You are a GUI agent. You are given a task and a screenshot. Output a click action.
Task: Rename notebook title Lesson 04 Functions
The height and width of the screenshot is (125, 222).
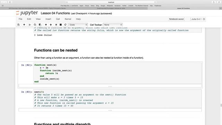(x=55, y=13)
